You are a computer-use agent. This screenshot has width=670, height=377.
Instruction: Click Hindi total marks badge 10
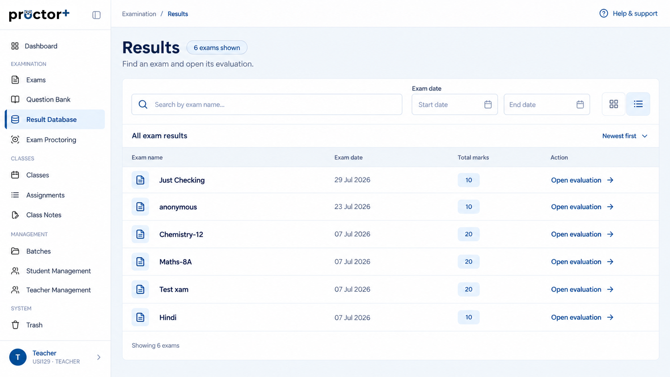(x=468, y=317)
